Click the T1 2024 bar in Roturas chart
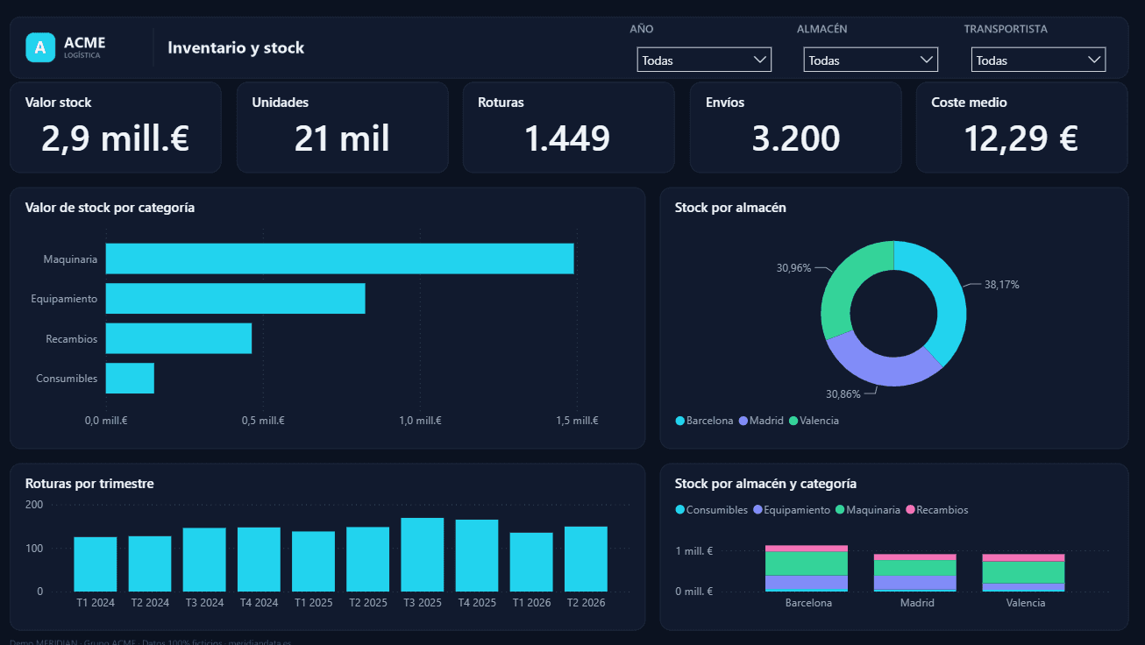The height and width of the screenshot is (645, 1145). coord(95,564)
